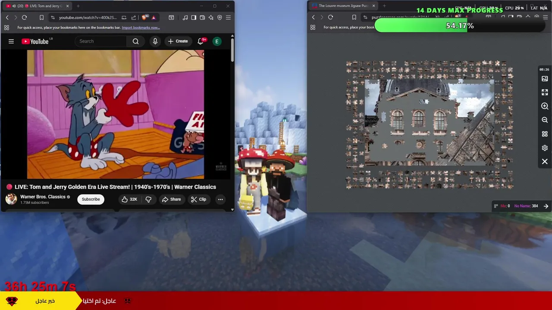Screen dimensions: 552x310
Task: Open the Brave Wallet icon
Action: click(202, 17)
